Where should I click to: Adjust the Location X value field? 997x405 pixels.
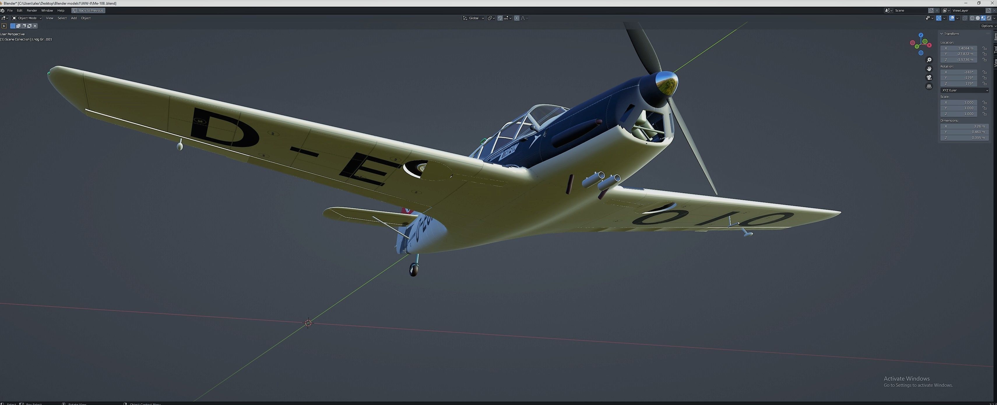[959, 48]
